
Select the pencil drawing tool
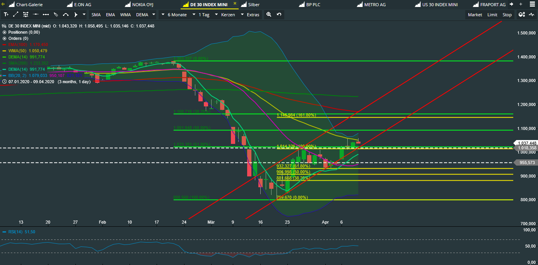point(56,15)
